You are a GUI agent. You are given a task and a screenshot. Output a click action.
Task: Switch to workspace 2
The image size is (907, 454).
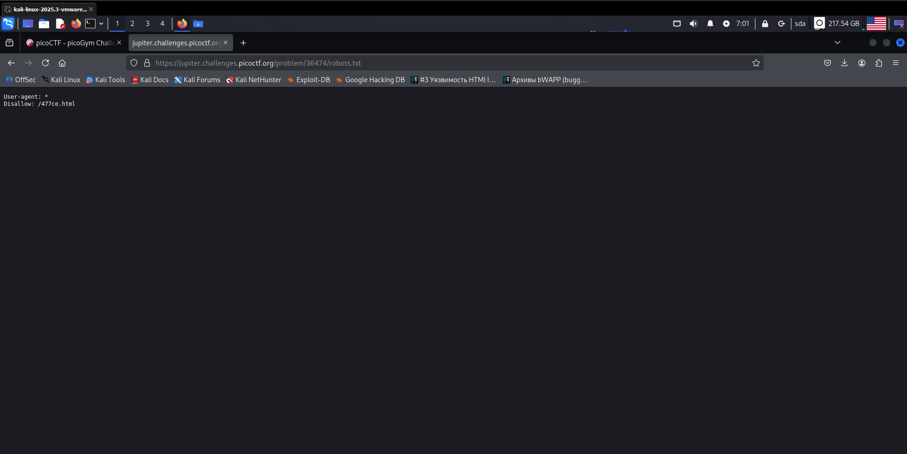(132, 24)
